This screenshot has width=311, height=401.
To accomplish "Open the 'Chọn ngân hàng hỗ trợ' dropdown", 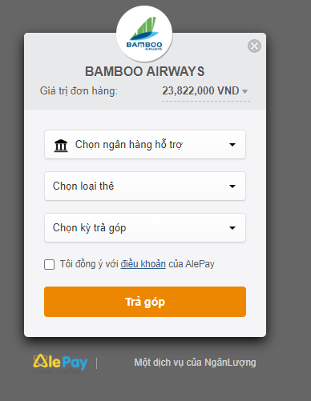I will (x=145, y=145).
